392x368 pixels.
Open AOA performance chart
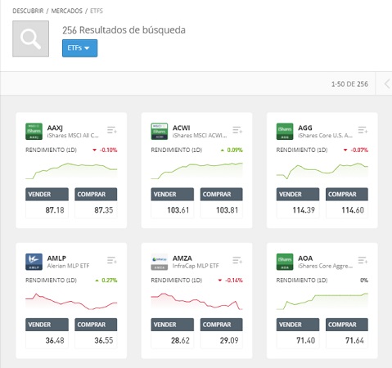[322, 301]
